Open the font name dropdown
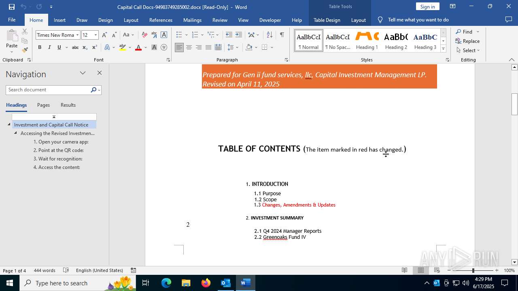This screenshot has height=291, width=518. (77, 35)
